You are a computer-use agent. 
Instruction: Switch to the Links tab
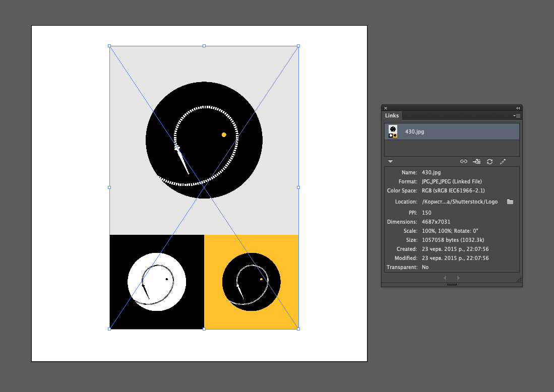(x=392, y=116)
